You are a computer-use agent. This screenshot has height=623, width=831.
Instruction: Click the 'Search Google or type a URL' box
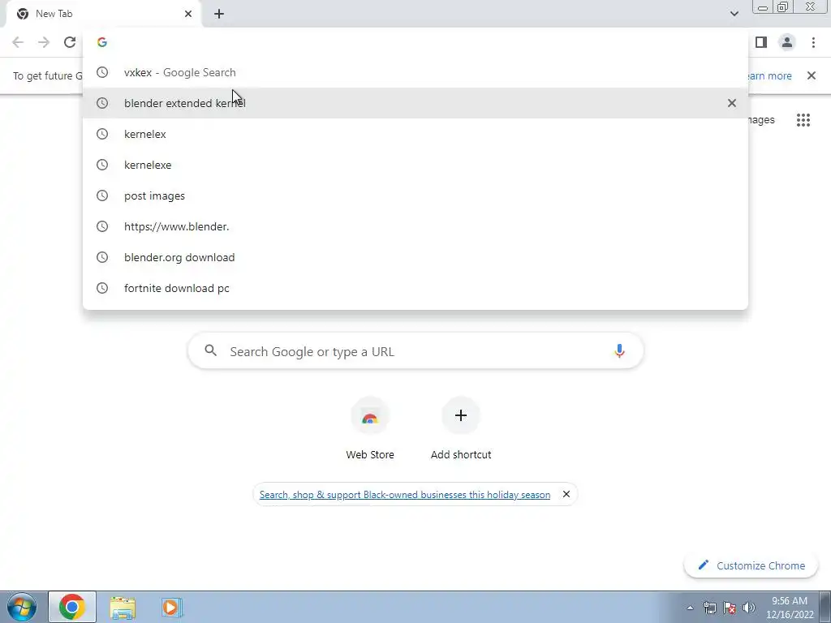pyautogui.click(x=415, y=351)
